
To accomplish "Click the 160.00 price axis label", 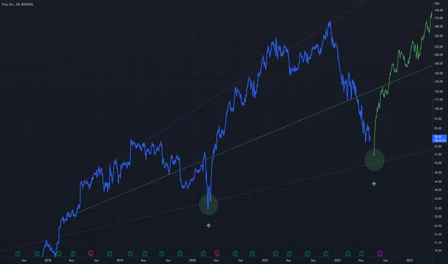I will 438,73.
